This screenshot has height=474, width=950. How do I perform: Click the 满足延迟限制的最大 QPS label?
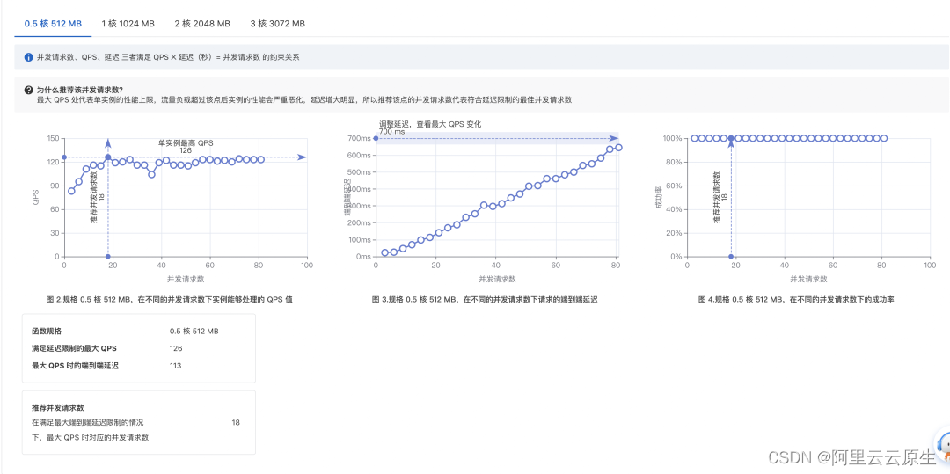[x=74, y=348]
